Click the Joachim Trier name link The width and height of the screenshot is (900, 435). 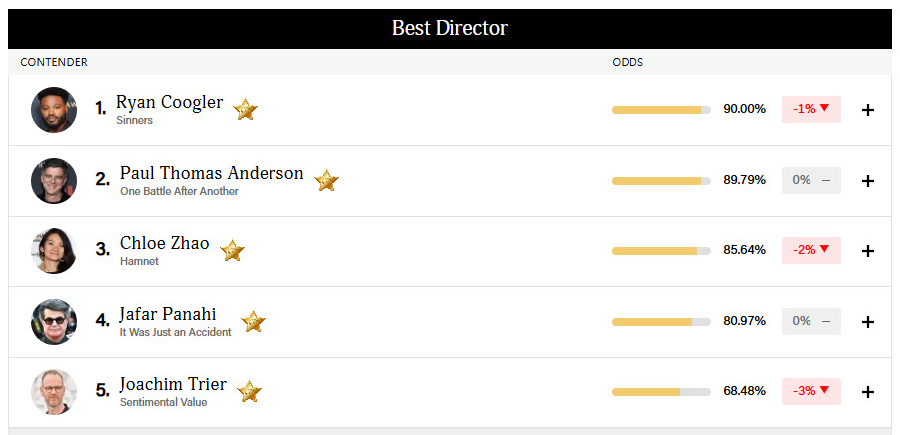tap(173, 384)
